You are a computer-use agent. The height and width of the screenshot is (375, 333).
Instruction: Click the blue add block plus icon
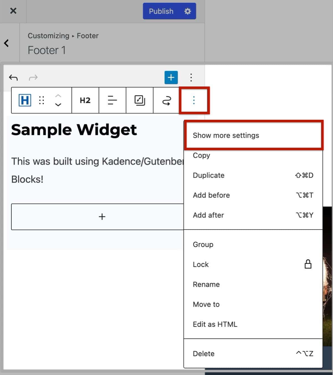tap(171, 77)
